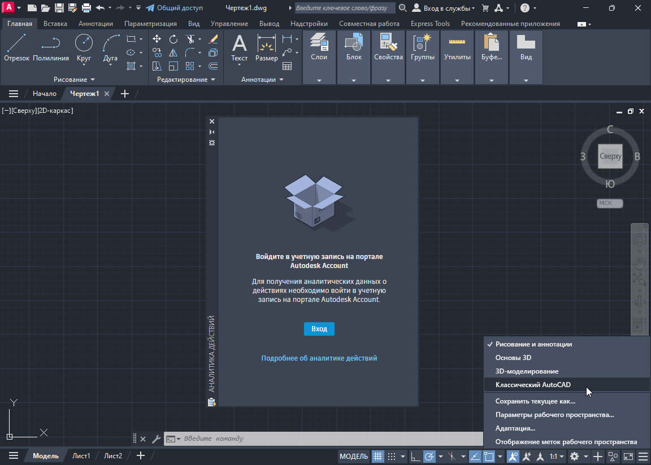Image resolution: width=651 pixels, height=465 pixels.
Task: Switch to the Аннотации ribbon tab
Action: pos(96,24)
